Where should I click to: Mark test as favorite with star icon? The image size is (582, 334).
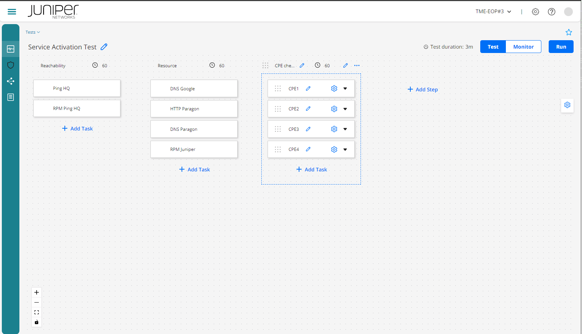[x=568, y=32]
